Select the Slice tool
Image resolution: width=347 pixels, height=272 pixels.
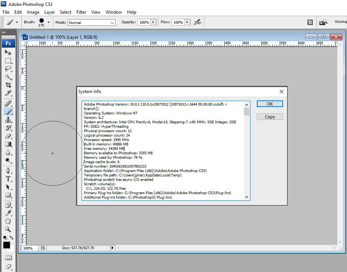point(8,93)
